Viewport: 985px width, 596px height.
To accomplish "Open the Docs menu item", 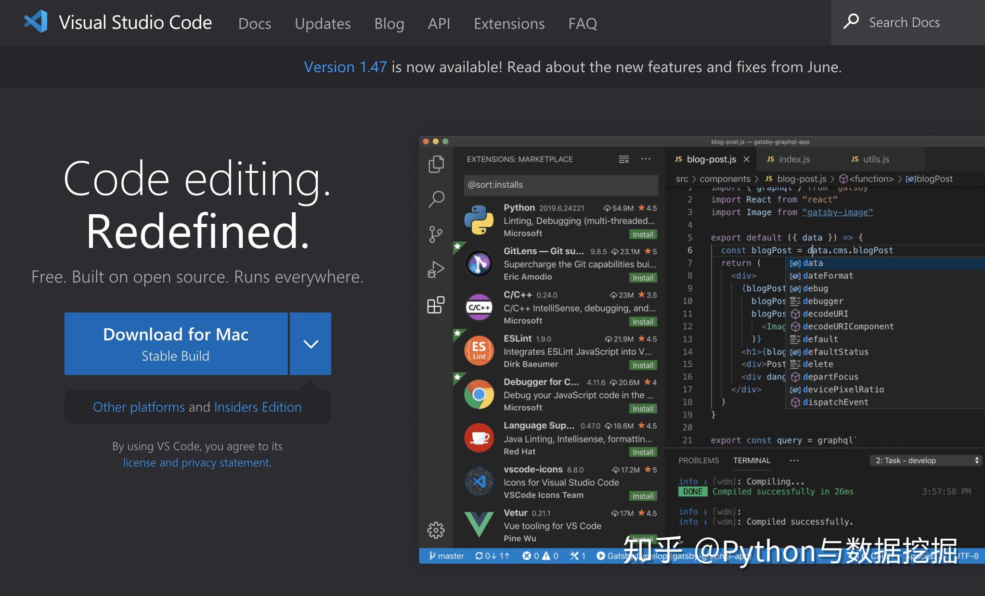I will (x=255, y=23).
